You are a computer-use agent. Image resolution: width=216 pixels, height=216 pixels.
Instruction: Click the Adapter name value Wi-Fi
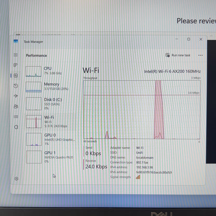[140, 148]
